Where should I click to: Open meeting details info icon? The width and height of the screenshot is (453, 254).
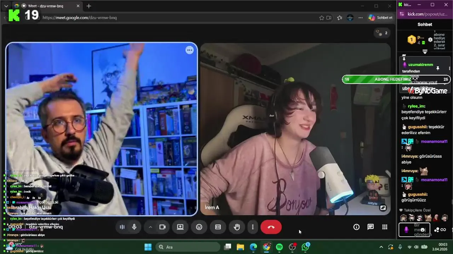[x=356, y=227]
